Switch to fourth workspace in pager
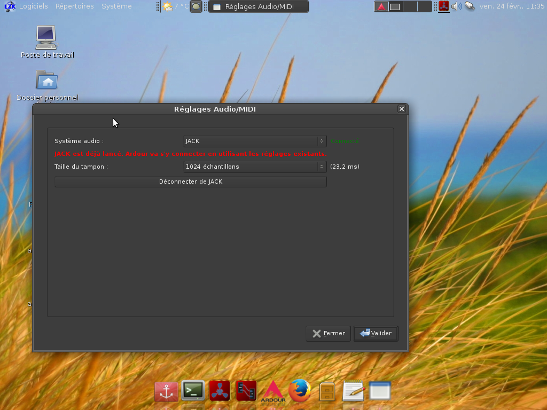The height and width of the screenshot is (410, 547). click(424, 6)
